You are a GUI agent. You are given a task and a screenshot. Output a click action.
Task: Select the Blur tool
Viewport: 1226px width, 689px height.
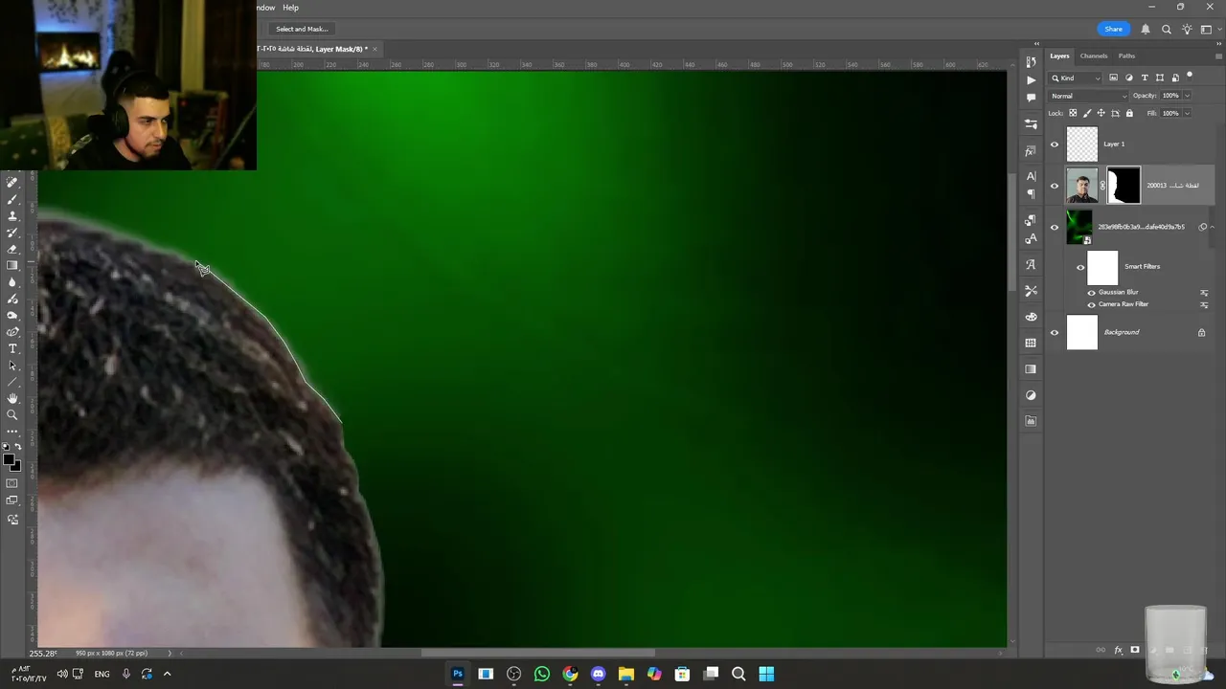[12, 282]
